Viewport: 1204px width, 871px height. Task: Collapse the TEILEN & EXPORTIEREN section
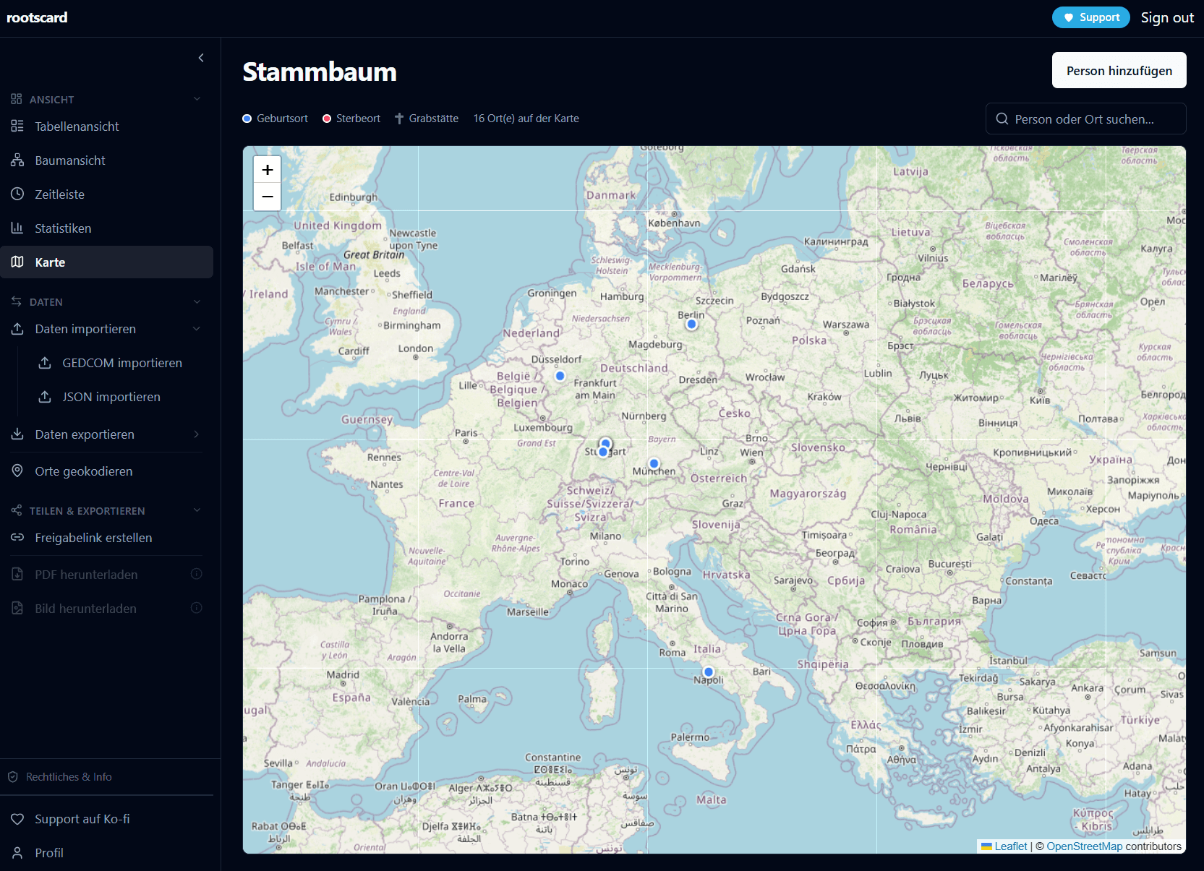point(197,510)
